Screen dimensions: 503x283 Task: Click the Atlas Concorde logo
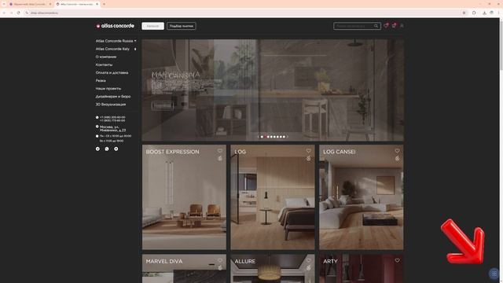[115, 26]
